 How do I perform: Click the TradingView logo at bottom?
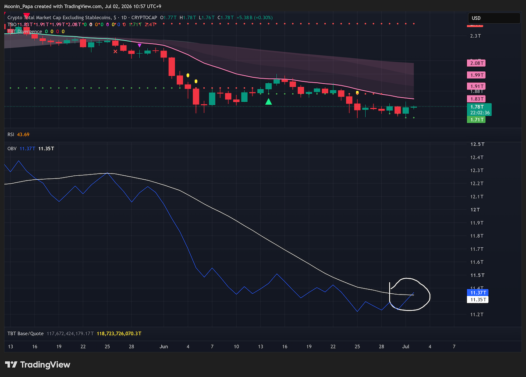coord(37,365)
